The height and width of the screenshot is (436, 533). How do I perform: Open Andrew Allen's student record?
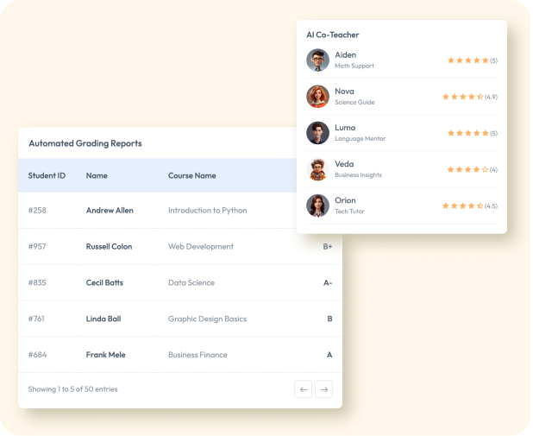110,211
